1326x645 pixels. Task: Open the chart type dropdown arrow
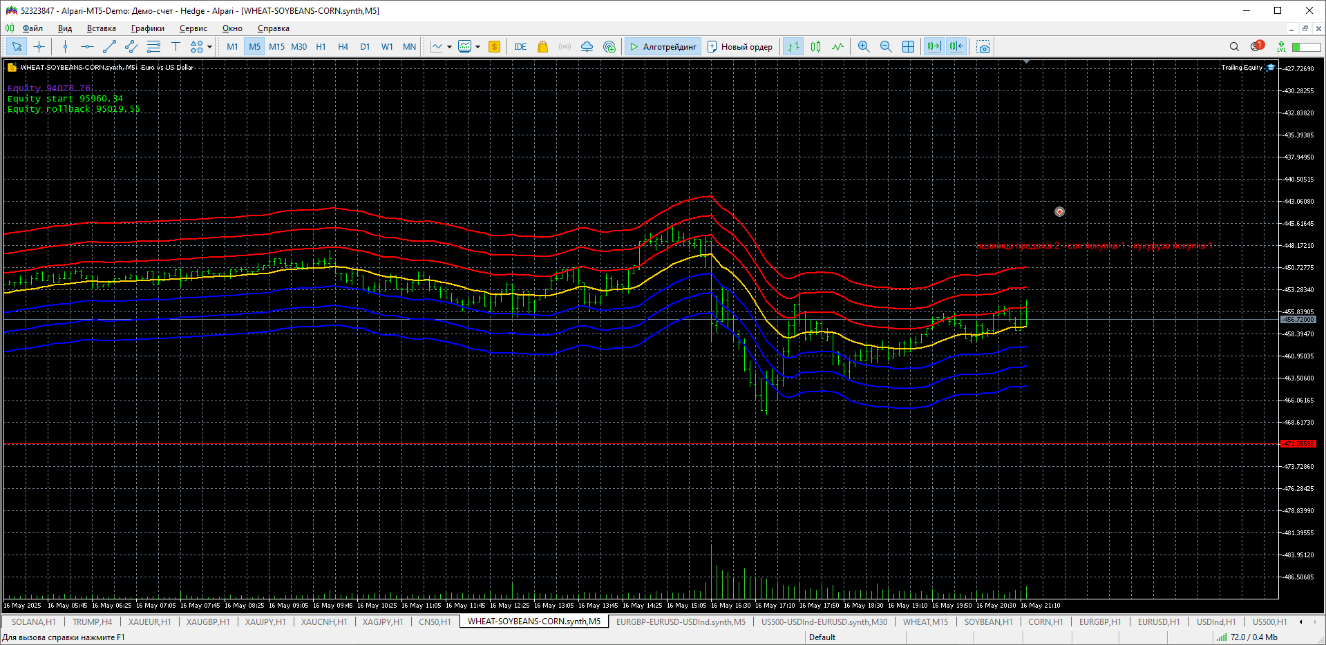tap(449, 47)
